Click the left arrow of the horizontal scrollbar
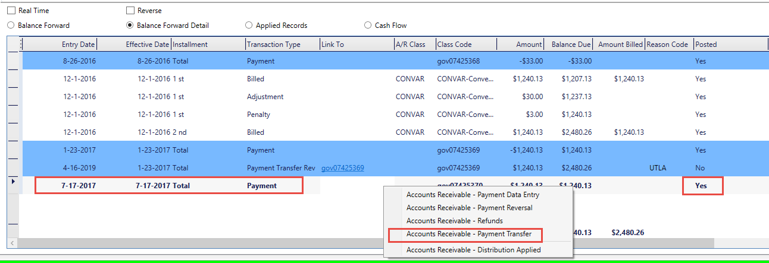 12,243
